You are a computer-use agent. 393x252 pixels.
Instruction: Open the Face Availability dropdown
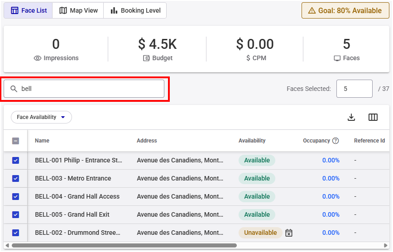(41, 117)
